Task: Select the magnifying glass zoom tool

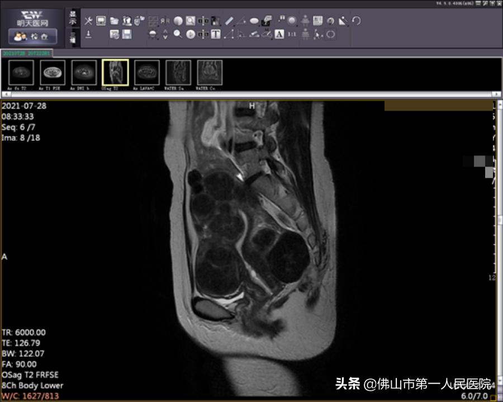Action: coord(177,34)
